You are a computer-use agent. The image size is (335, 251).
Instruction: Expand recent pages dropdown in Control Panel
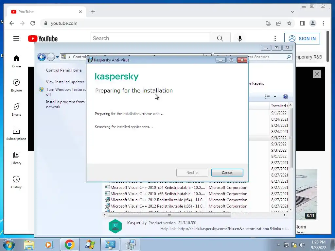pos(57,57)
